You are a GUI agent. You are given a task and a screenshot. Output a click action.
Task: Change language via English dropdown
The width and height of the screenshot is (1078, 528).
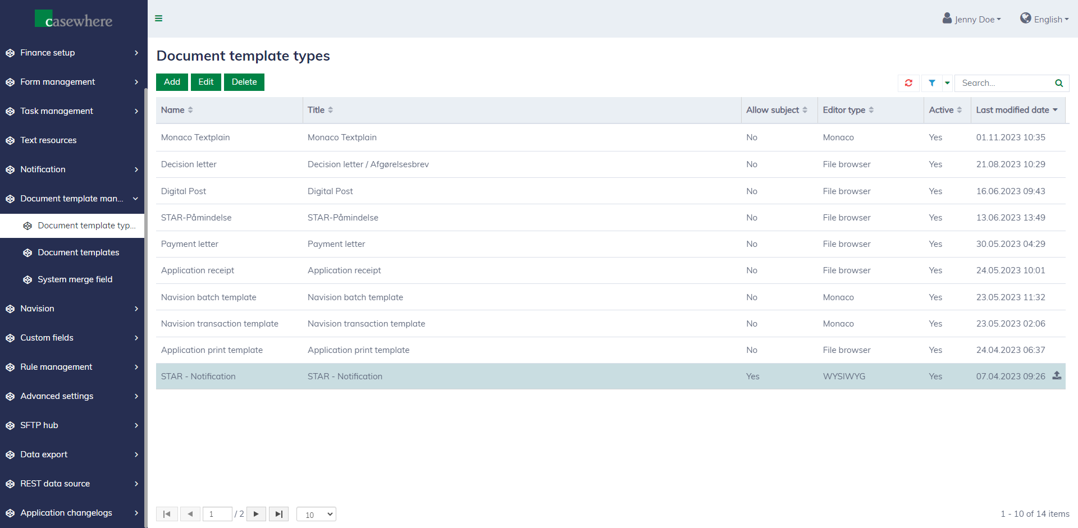point(1044,19)
